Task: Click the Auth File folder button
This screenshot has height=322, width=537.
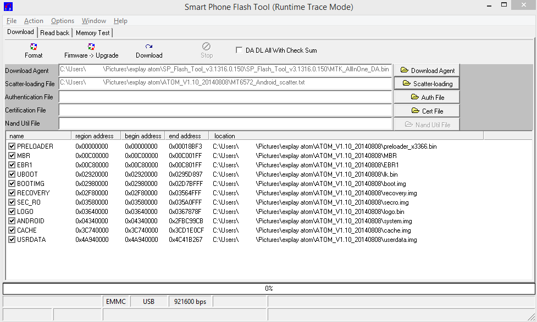Action: point(427,97)
